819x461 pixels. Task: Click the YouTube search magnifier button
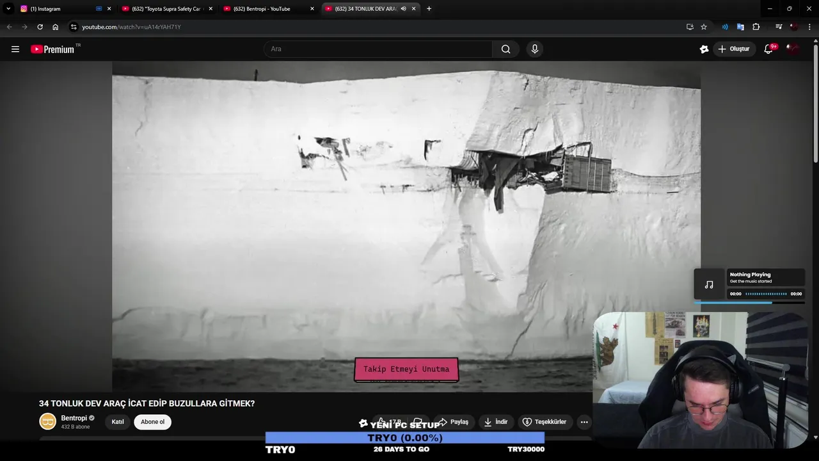pos(505,49)
